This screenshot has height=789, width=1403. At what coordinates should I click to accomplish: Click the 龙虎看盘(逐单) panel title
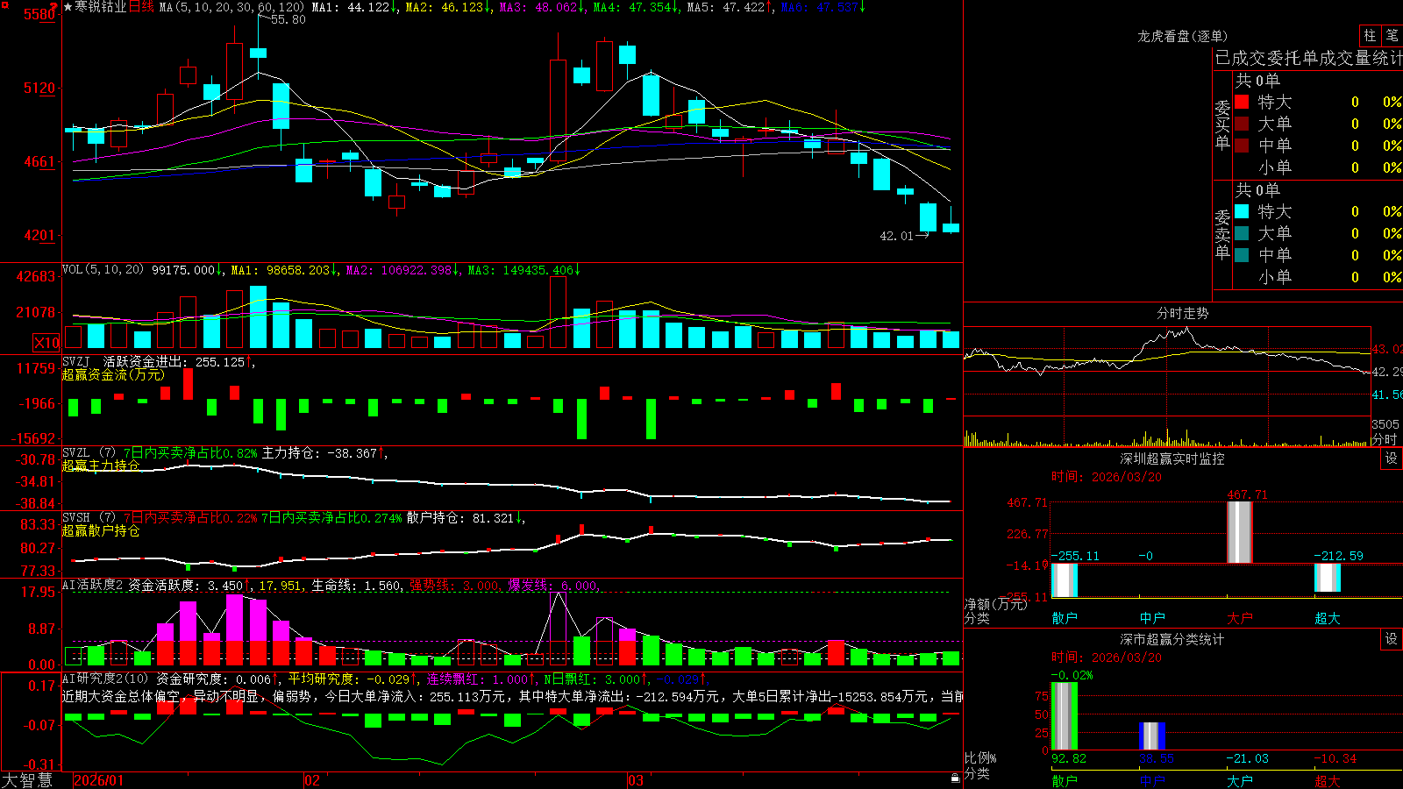tap(1182, 36)
